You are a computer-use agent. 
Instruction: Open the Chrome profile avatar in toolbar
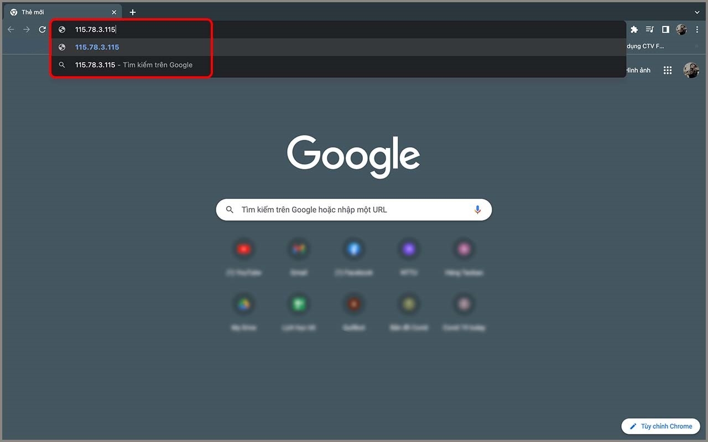[x=681, y=29]
